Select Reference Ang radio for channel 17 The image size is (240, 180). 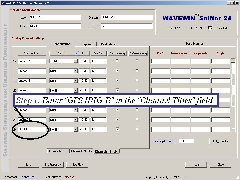(x=137, y=61)
